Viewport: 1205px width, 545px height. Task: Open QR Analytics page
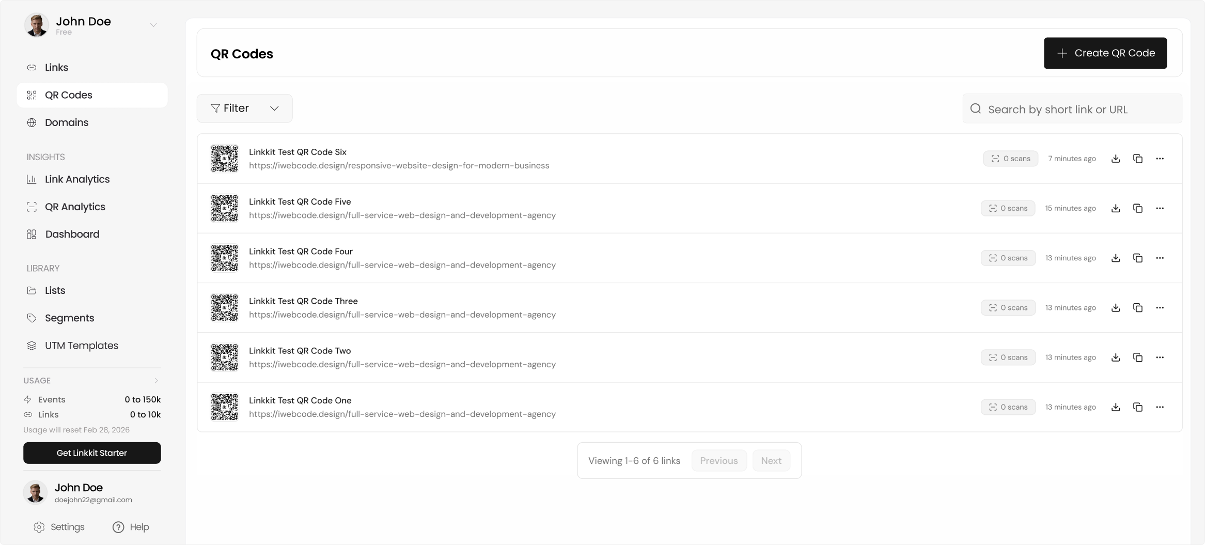point(75,207)
